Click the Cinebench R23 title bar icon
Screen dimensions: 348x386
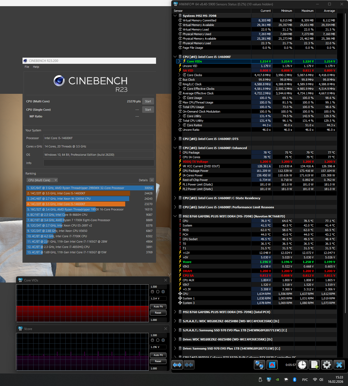point(25,61)
